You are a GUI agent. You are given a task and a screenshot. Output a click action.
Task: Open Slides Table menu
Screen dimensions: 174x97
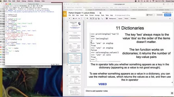[107, 15]
